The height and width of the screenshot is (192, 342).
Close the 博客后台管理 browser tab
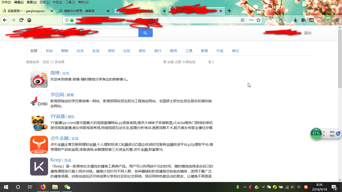[x=108, y=11]
